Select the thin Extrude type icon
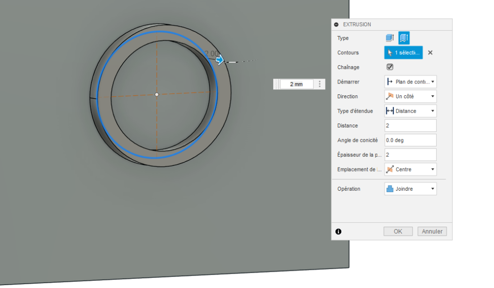 [x=404, y=38]
